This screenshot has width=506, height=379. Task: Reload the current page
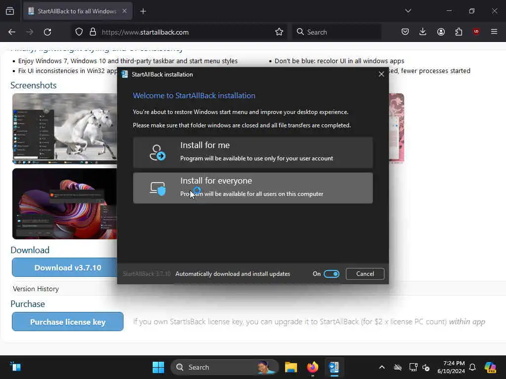pyautogui.click(x=47, y=32)
